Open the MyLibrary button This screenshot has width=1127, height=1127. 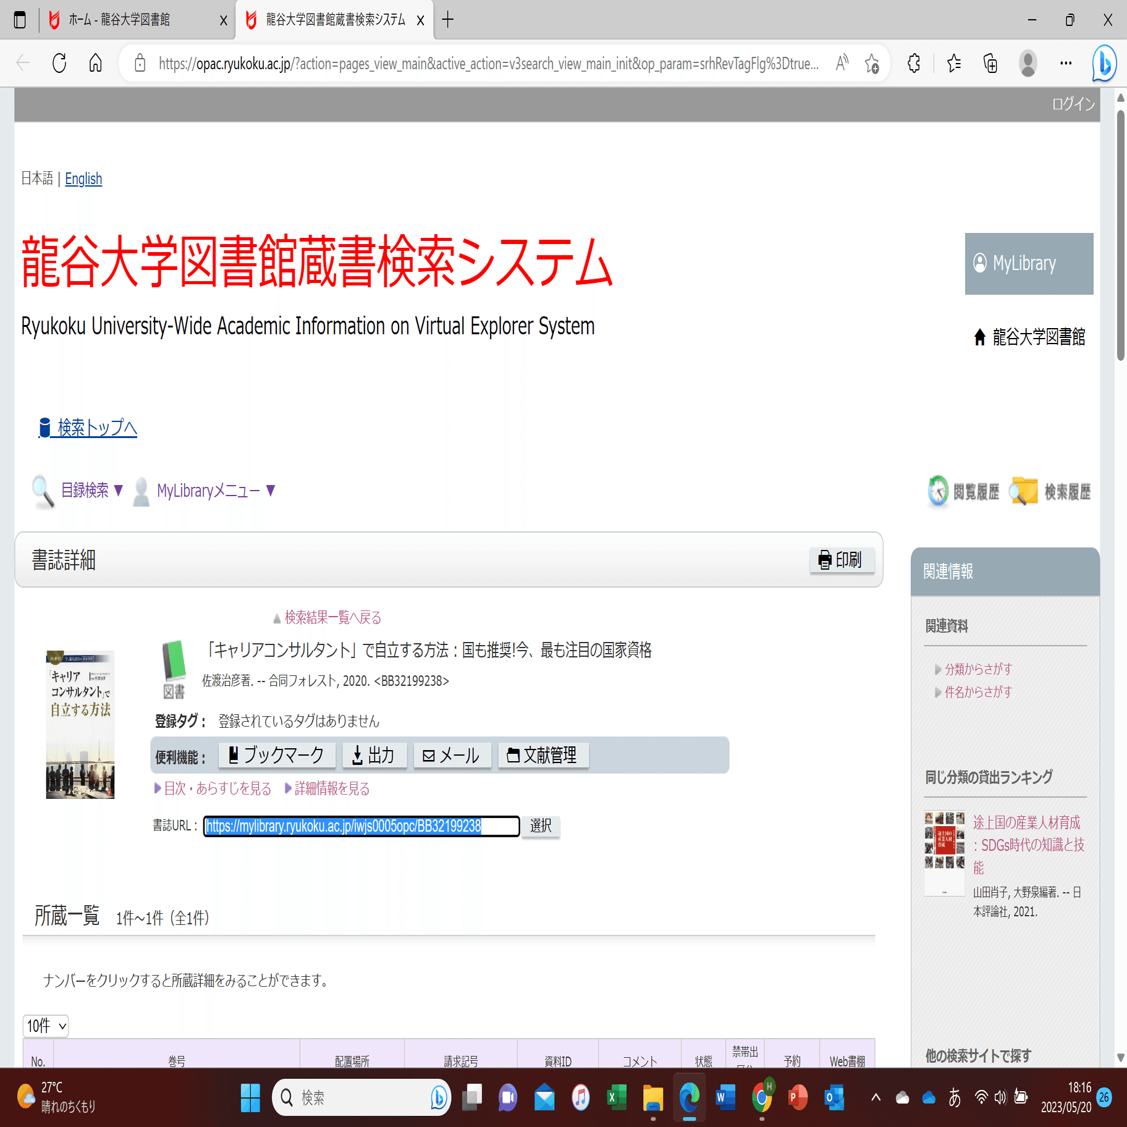click(1029, 264)
